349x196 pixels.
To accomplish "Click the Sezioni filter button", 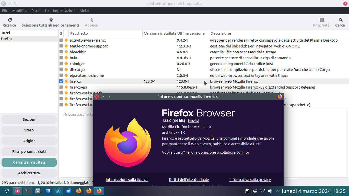I will 29,119.
